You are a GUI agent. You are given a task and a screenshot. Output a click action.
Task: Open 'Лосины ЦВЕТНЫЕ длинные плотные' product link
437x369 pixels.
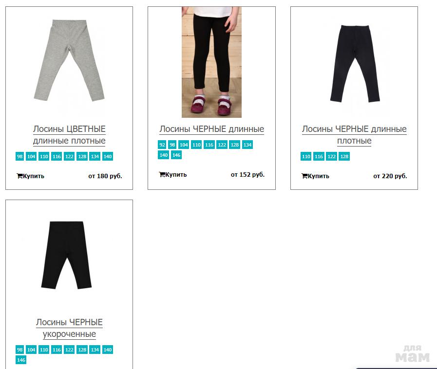tap(69, 135)
